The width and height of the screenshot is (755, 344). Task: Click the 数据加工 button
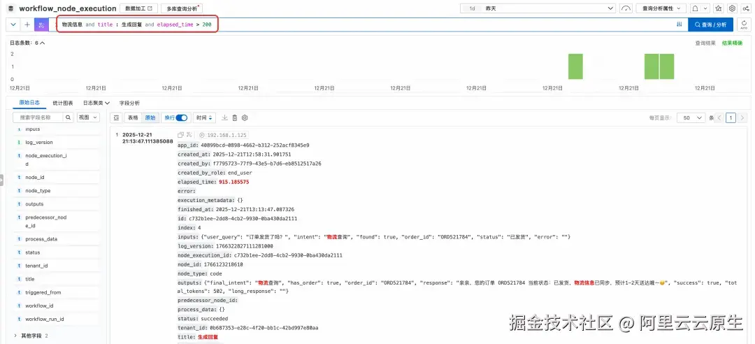pyautogui.click(x=138, y=8)
